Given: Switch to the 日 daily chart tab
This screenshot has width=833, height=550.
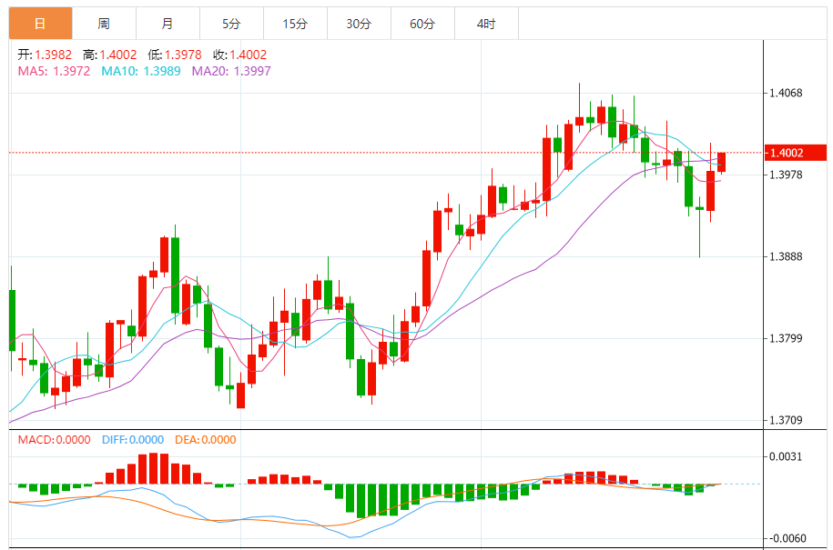Looking at the screenshot, I should pos(40,24).
